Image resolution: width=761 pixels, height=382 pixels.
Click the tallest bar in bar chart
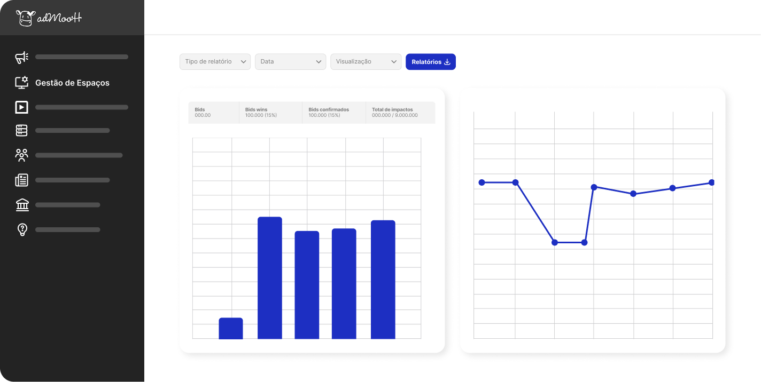[270, 277]
